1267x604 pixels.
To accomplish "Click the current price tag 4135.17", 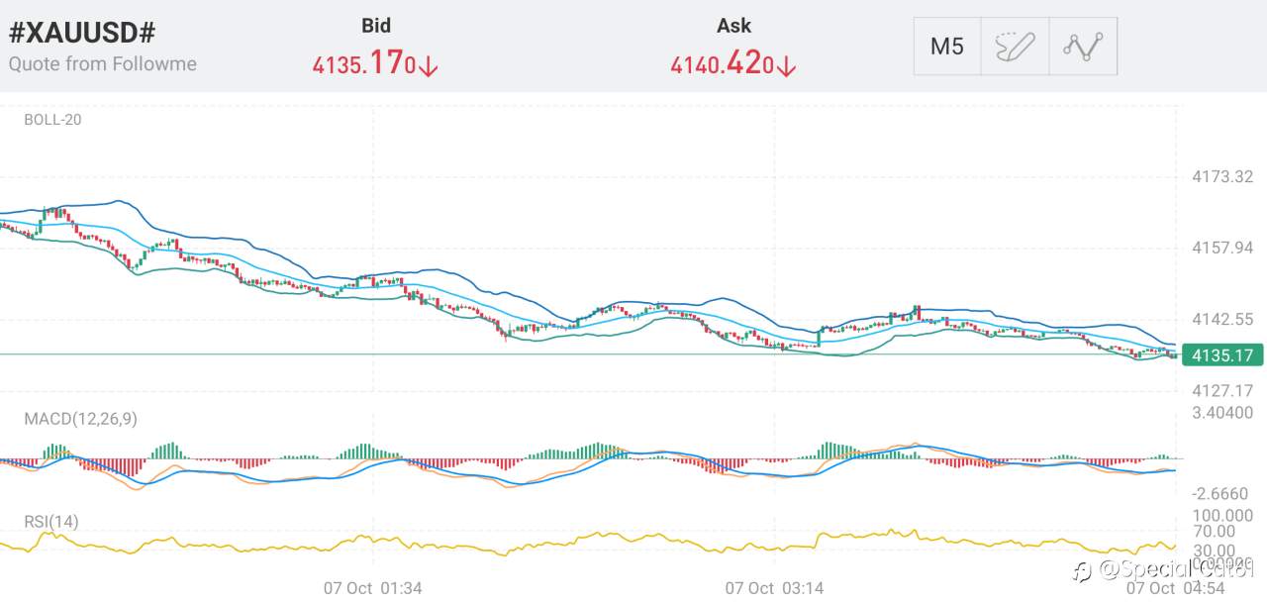I will coord(1222,354).
